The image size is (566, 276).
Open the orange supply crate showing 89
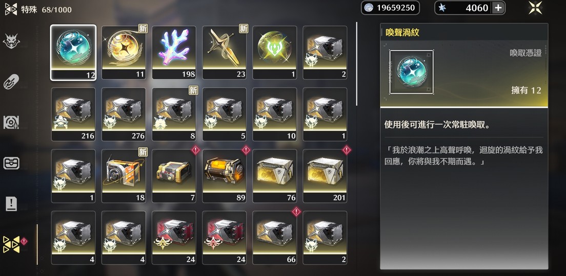224,176
